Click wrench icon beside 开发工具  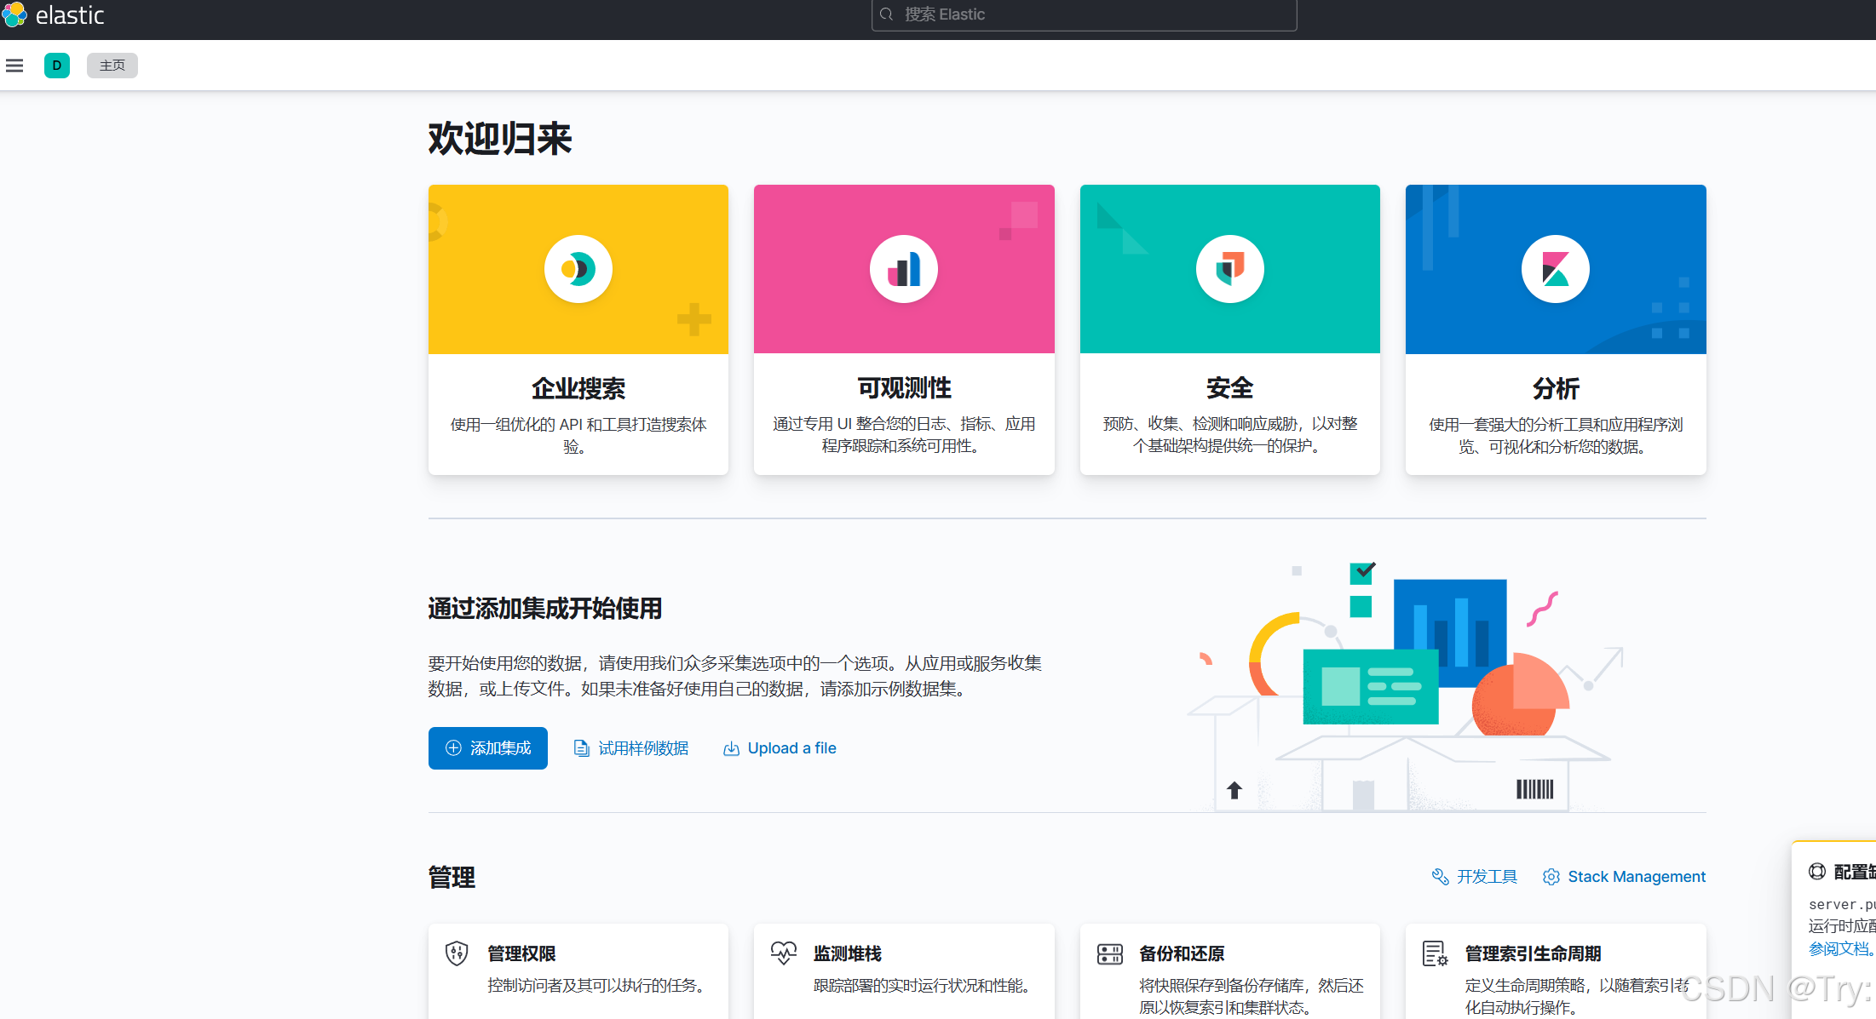tap(1441, 877)
